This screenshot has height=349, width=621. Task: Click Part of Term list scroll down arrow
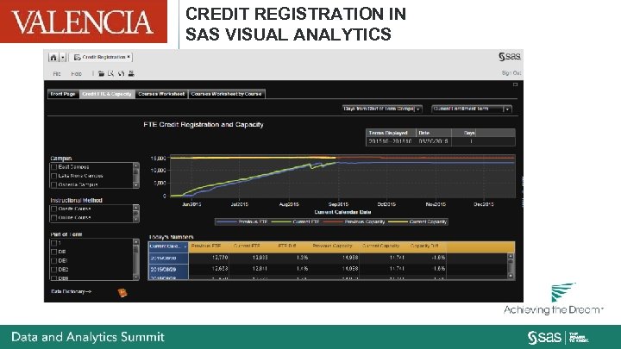click(x=136, y=277)
